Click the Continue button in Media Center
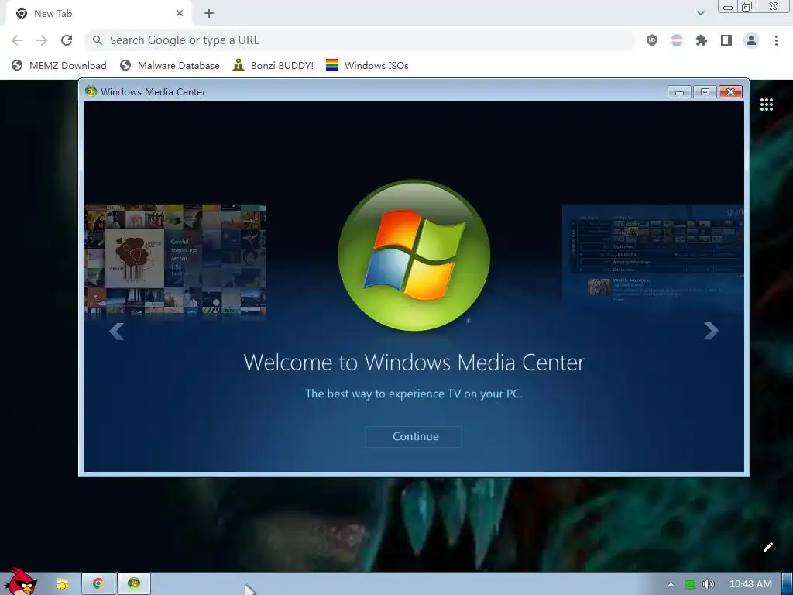 (x=414, y=437)
